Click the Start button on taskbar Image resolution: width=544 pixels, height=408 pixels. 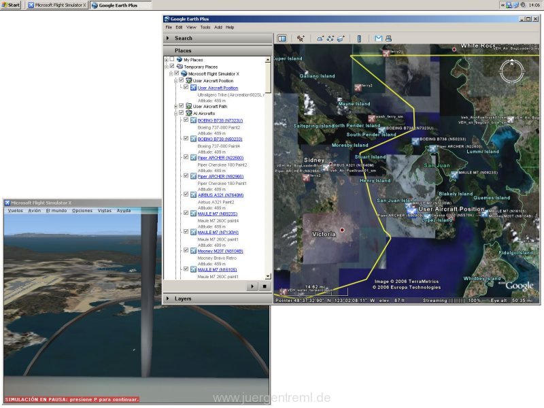coord(11,5)
